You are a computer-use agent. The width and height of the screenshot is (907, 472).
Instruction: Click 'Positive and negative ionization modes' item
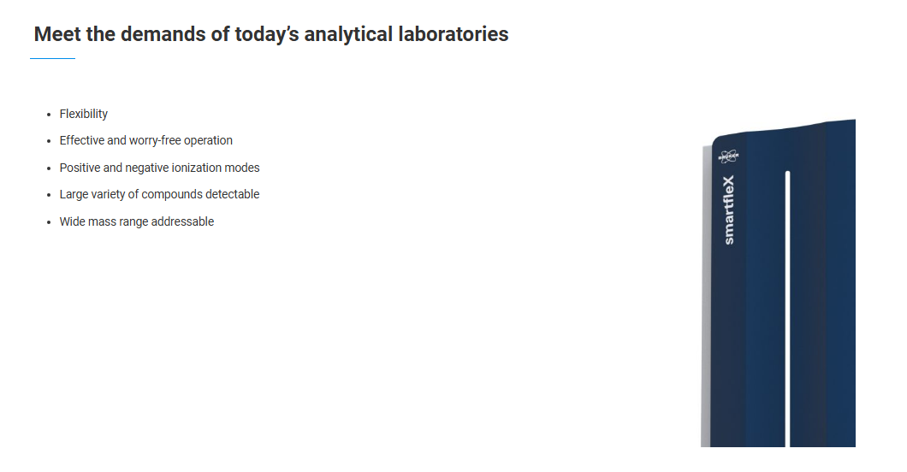(160, 168)
